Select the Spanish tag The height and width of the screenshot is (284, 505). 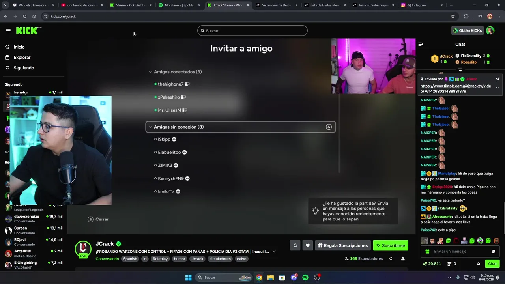click(x=130, y=259)
